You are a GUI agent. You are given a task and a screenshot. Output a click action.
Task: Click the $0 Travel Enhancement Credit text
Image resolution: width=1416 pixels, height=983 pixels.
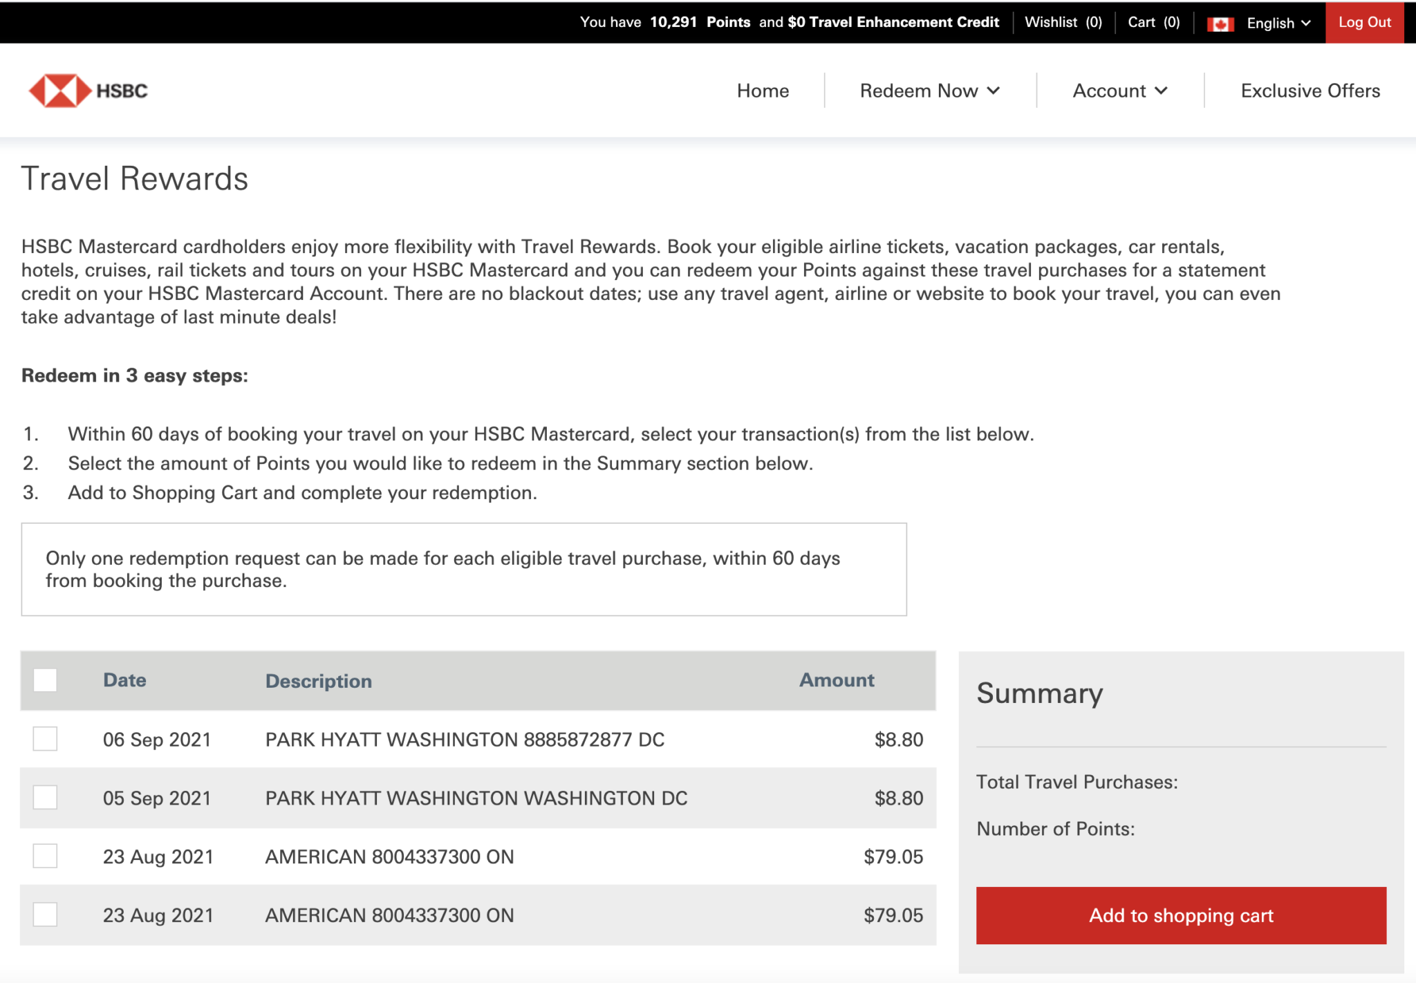pyautogui.click(x=893, y=22)
